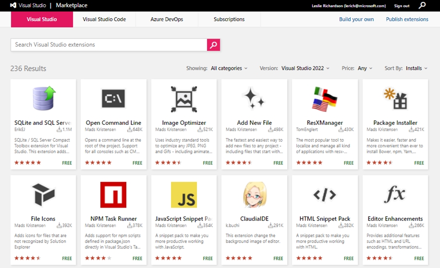Click in the Search Visual Studio extensions field

pyautogui.click(x=109, y=45)
